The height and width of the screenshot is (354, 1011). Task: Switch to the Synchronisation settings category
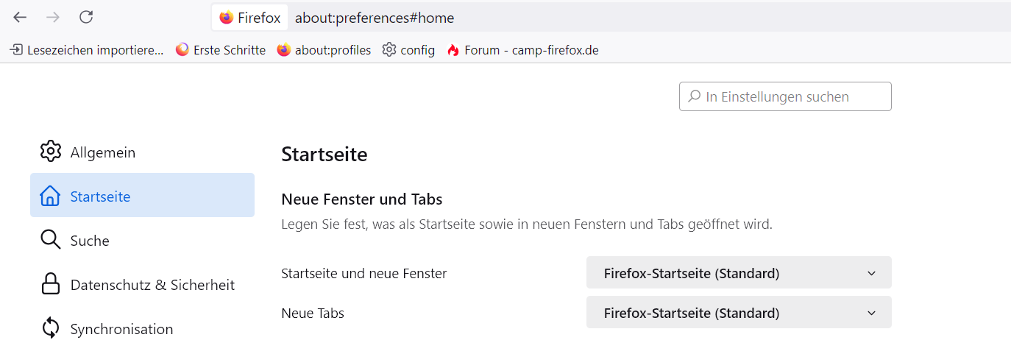point(121,329)
